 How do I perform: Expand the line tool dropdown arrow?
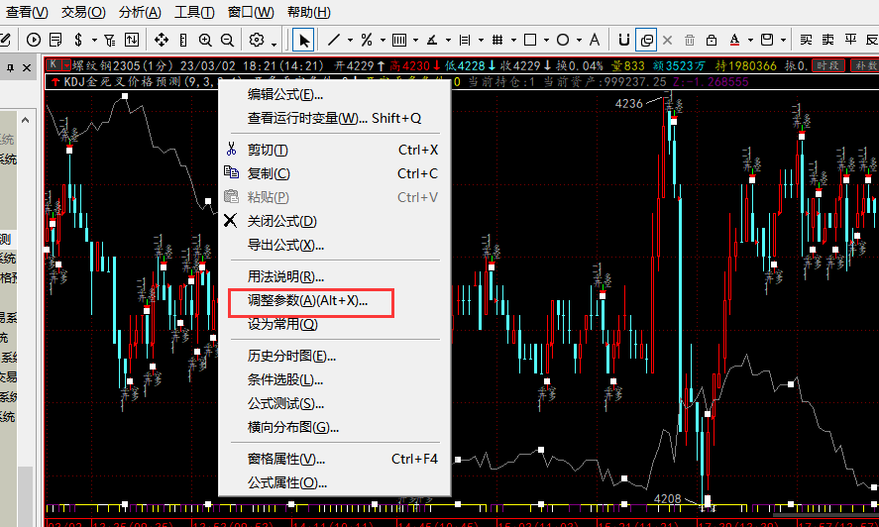pyautogui.click(x=351, y=41)
